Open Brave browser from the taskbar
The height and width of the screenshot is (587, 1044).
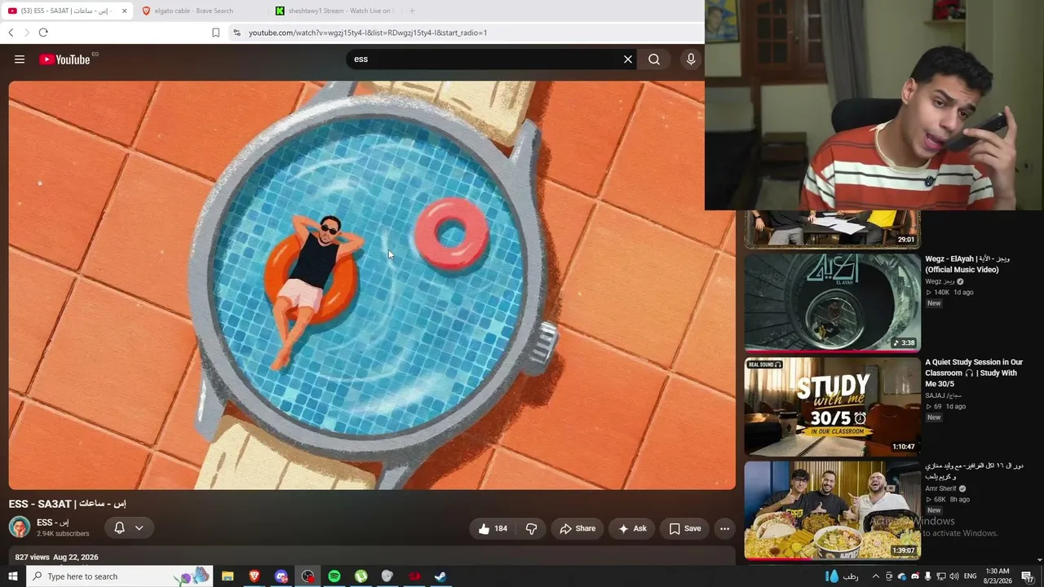pyautogui.click(x=254, y=576)
